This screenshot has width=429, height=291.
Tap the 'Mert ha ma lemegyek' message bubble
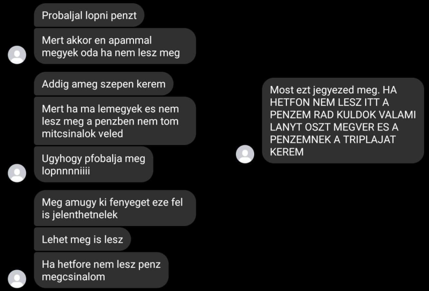(115, 121)
